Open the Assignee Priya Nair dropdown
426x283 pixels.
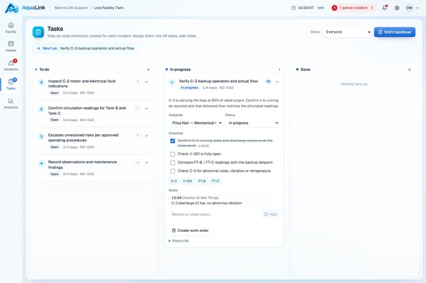196,123
